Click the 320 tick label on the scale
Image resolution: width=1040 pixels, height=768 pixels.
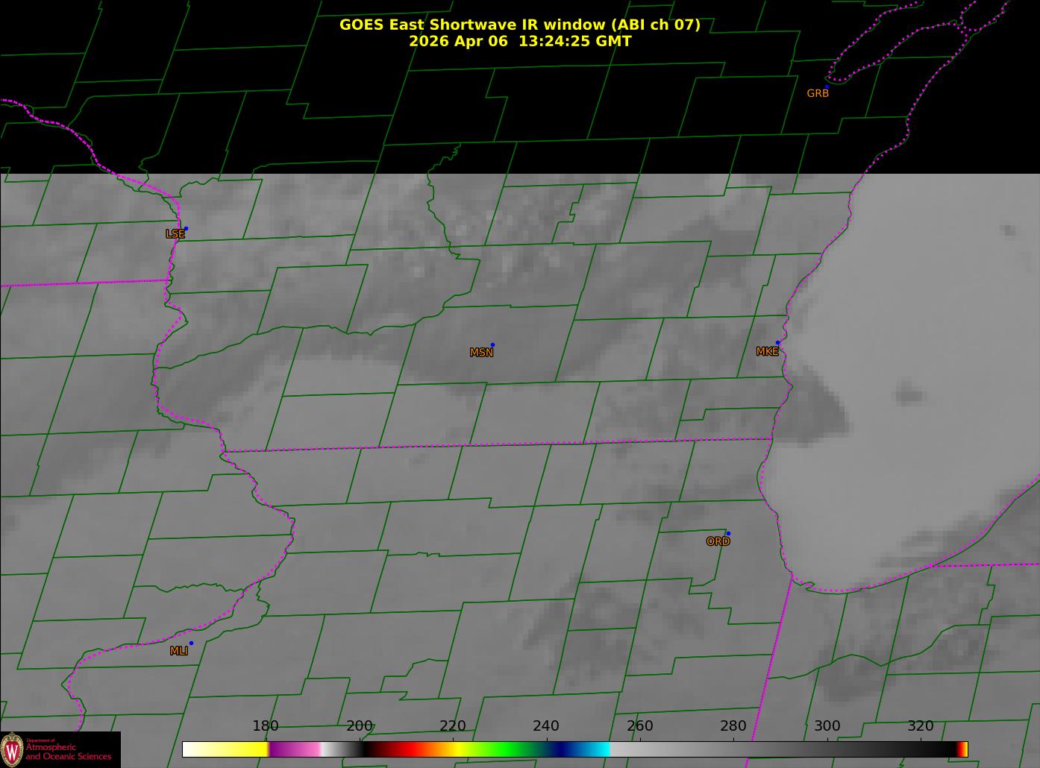921,726
